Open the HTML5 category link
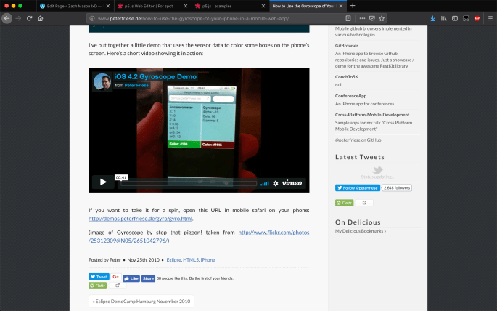The height and width of the screenshot is (311, 497). 191,260
